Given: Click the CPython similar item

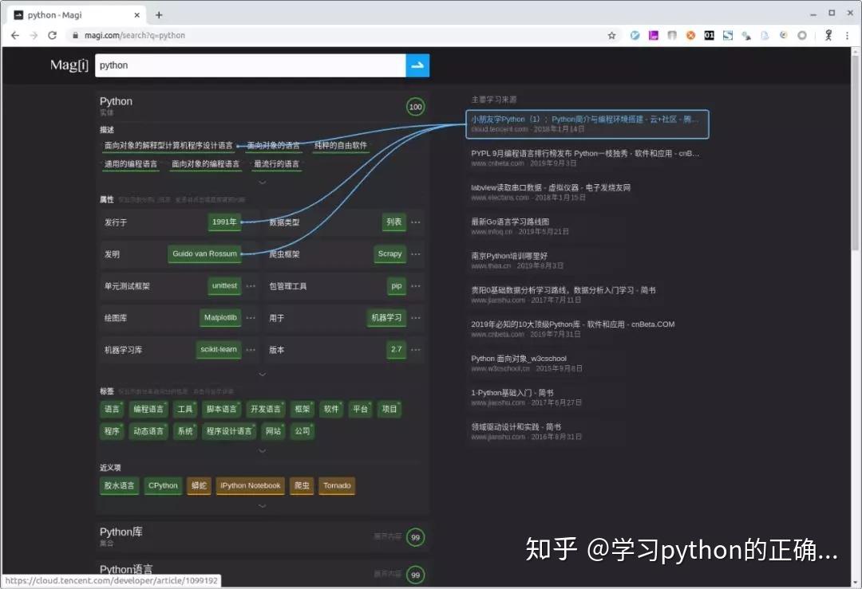Looking at the screenshot, I should pyautogui.click(x=163, y=485).
